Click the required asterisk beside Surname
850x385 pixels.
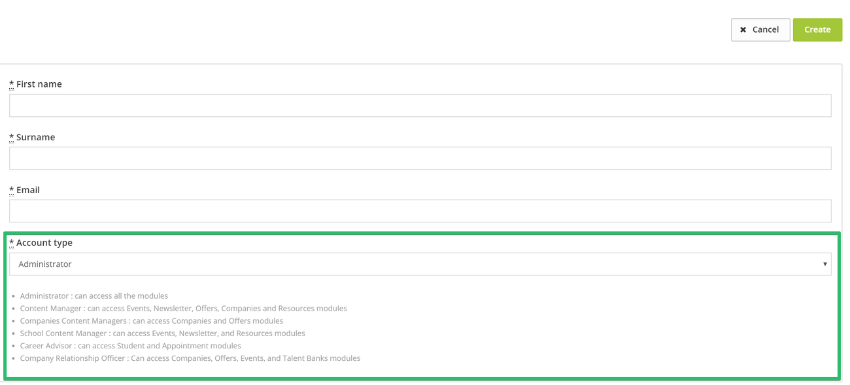click(12, 137)
